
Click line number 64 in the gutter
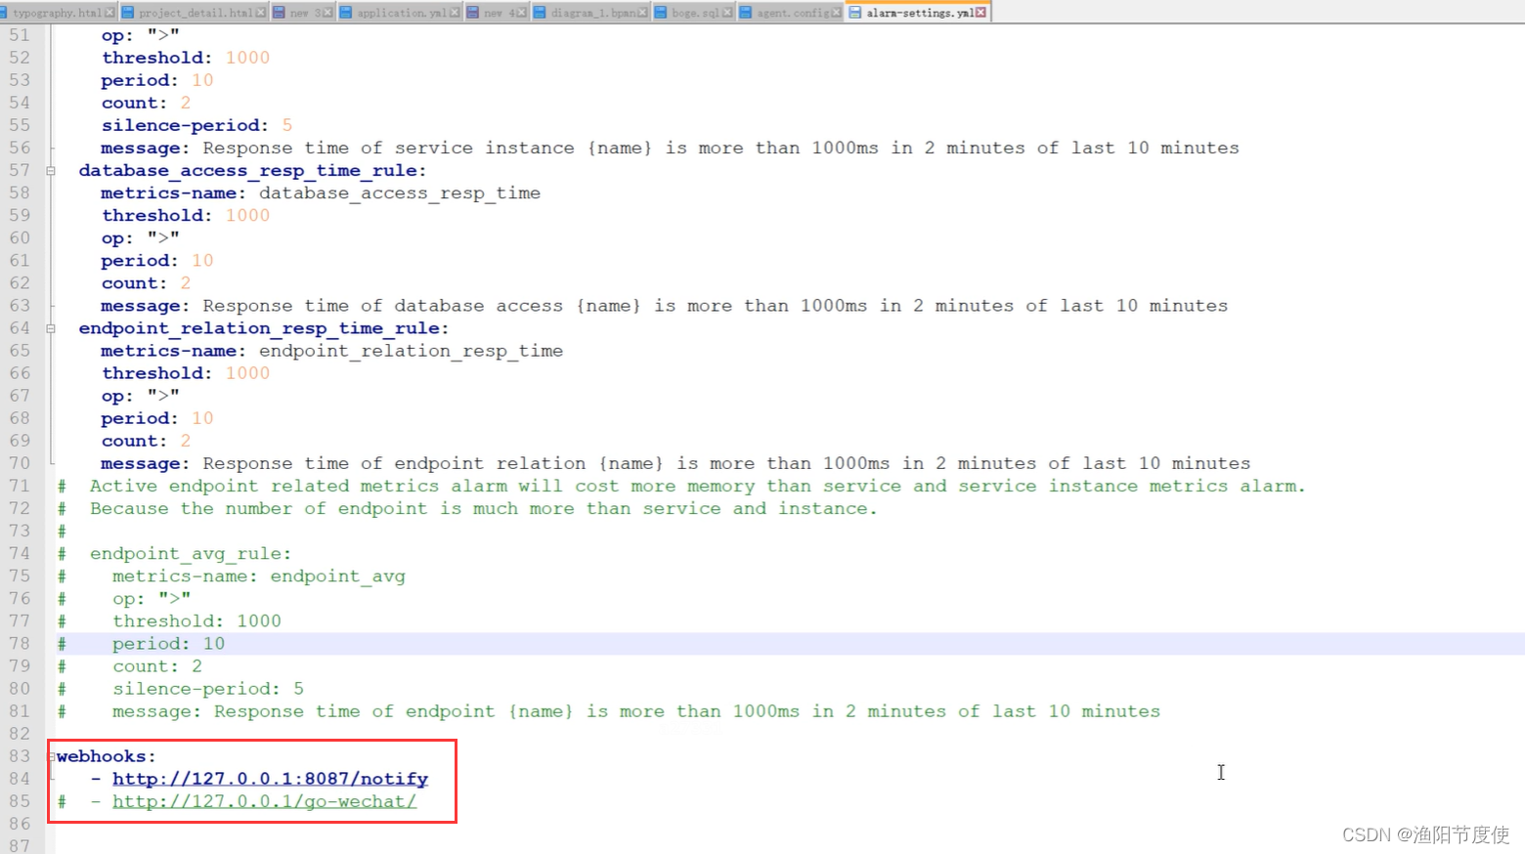click(x=20, y=328)
